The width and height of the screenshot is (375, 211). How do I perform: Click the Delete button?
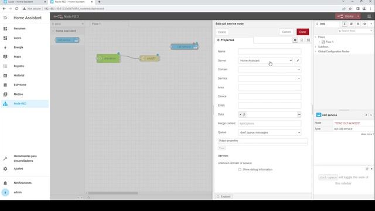pos(222,32)
